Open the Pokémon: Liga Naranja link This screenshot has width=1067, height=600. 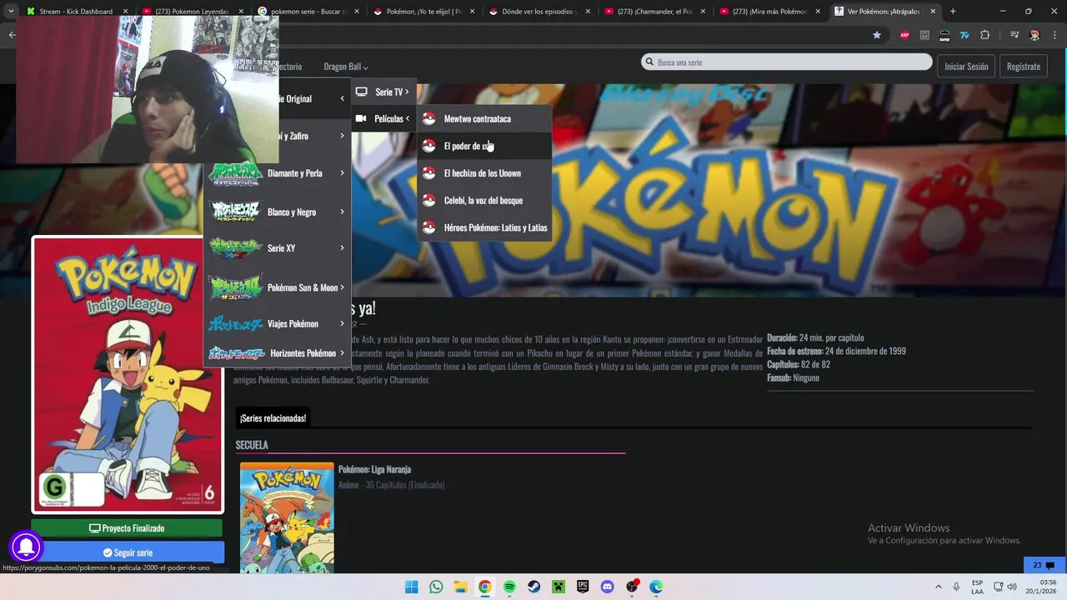pyautogui.click(x=374, y=469)
